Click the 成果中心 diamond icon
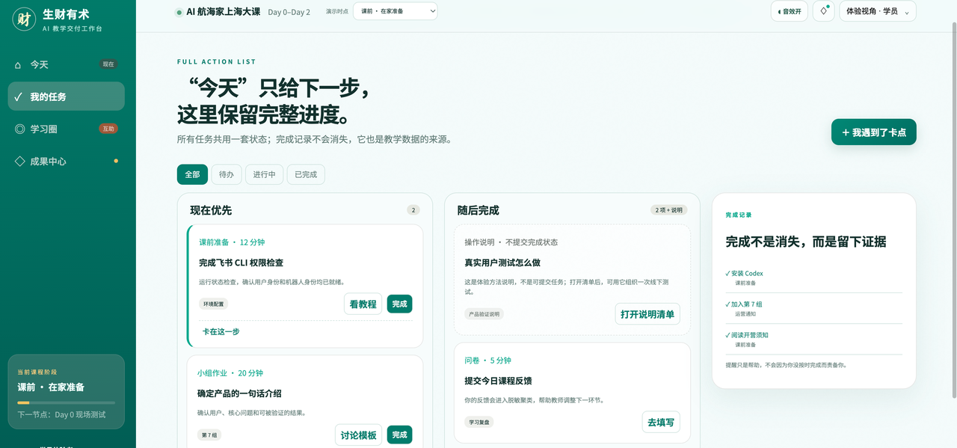Viewport: 957px width, 448px height. pos(19,161)
